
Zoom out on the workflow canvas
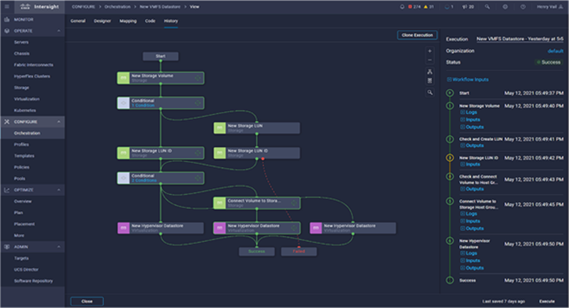pos(429,60)
